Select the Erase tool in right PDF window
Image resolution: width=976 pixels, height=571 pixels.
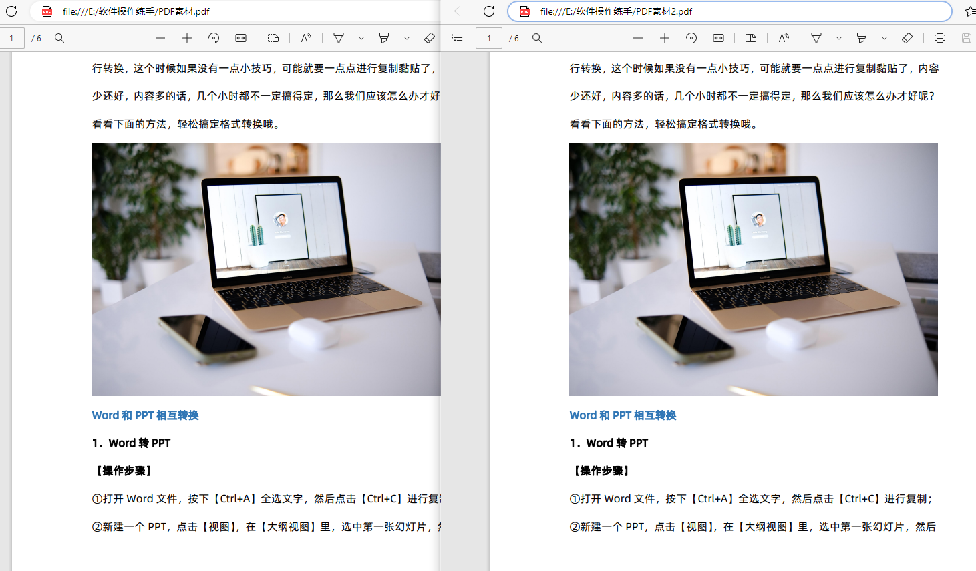coord(907,38)
